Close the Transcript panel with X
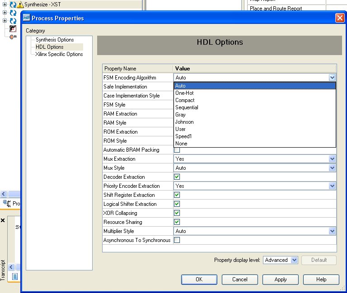Screen dimensions: 347x293 click(x=3, y=220)
